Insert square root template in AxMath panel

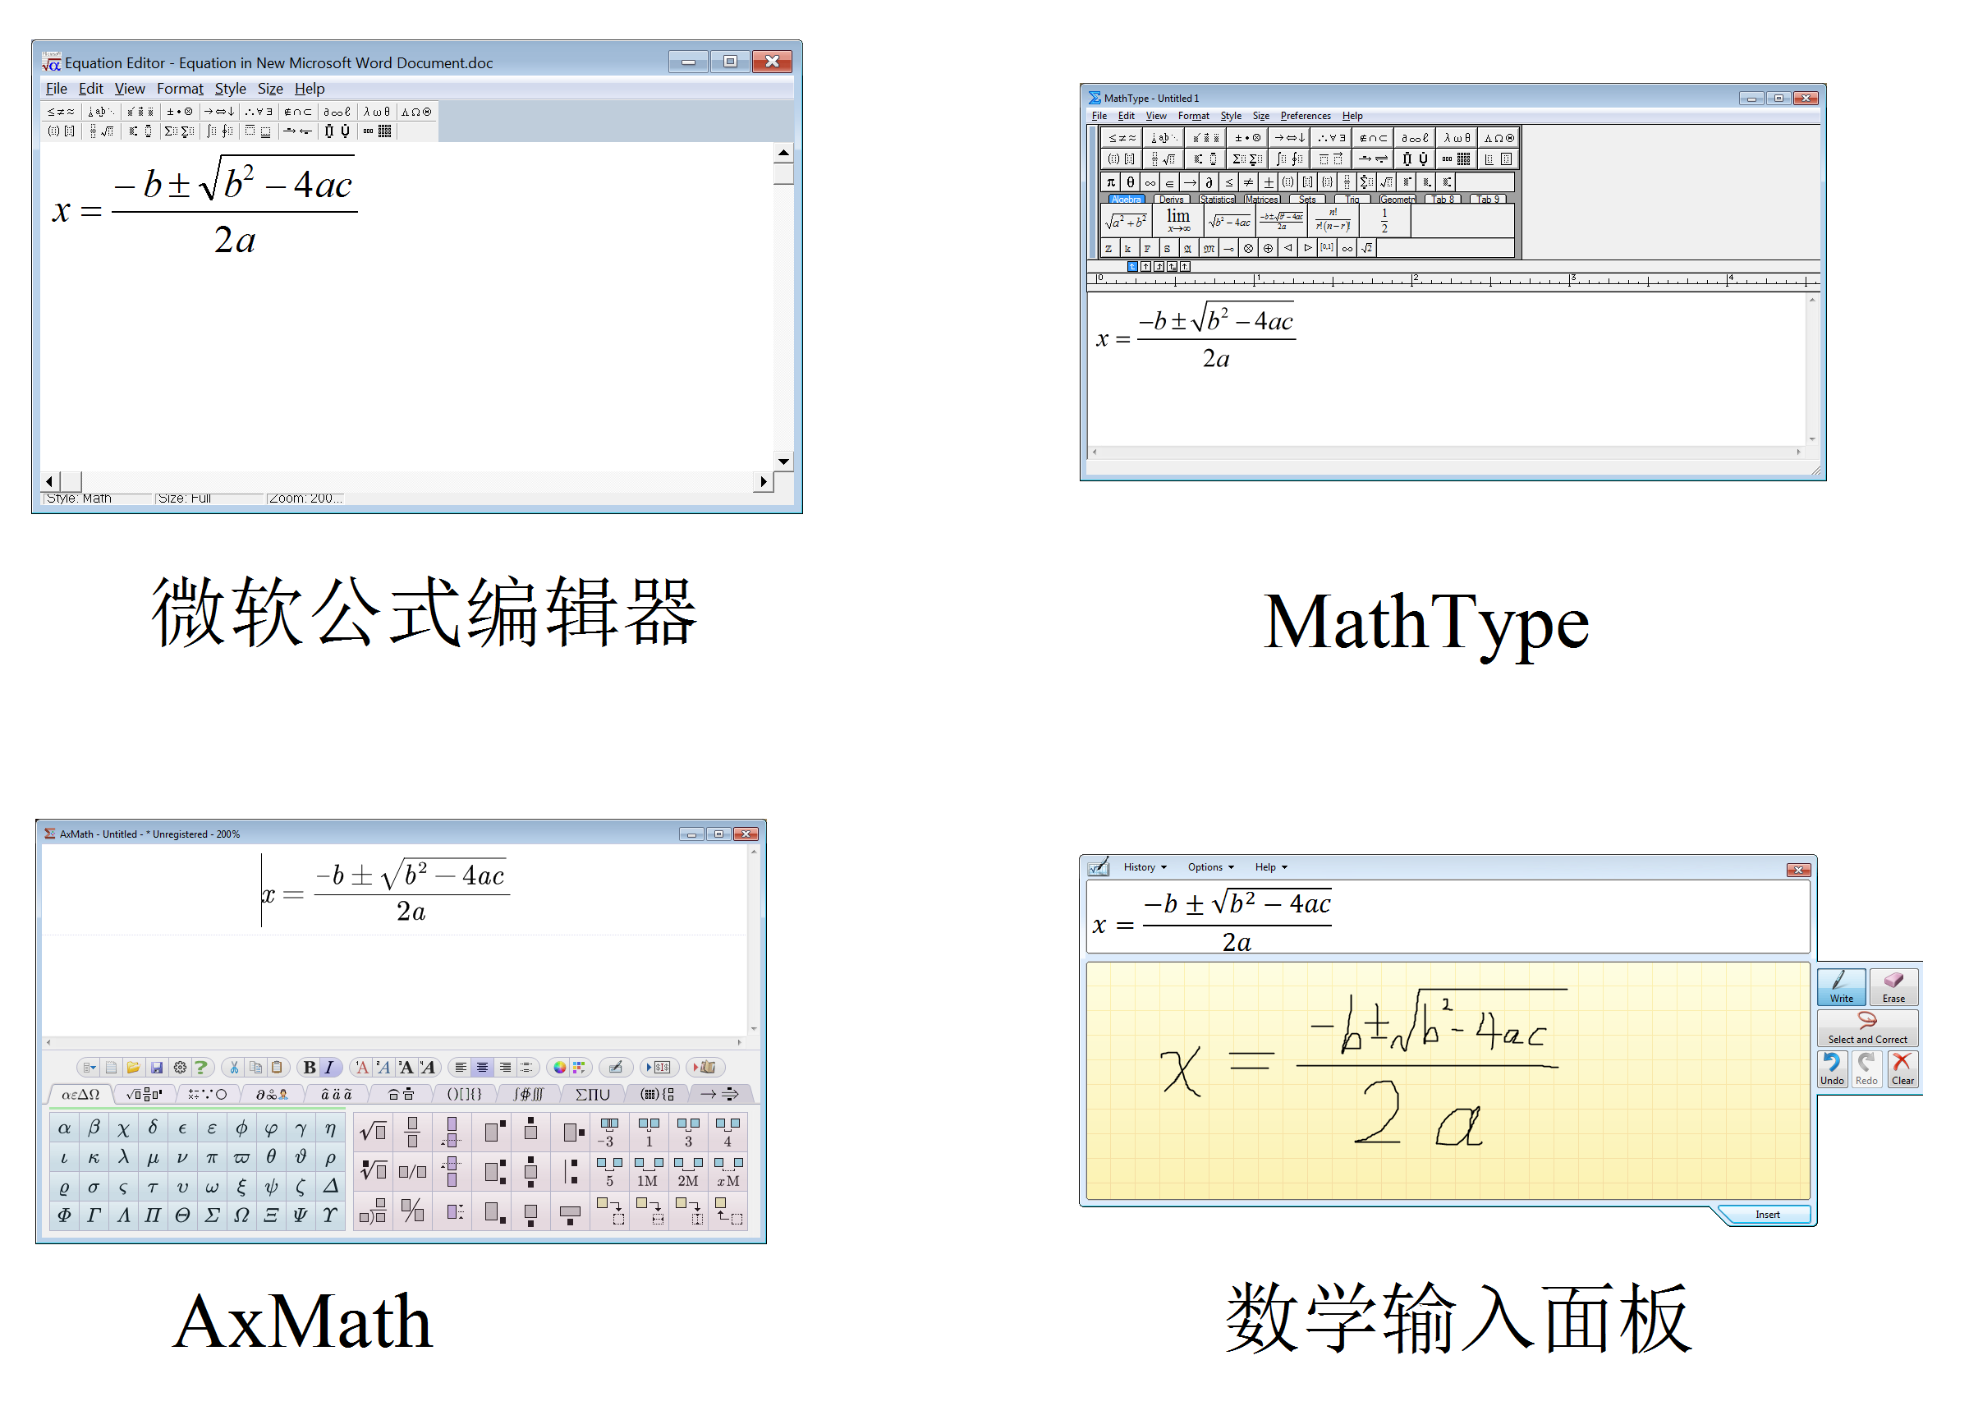pyautogui.click(x=373, y=1132)
